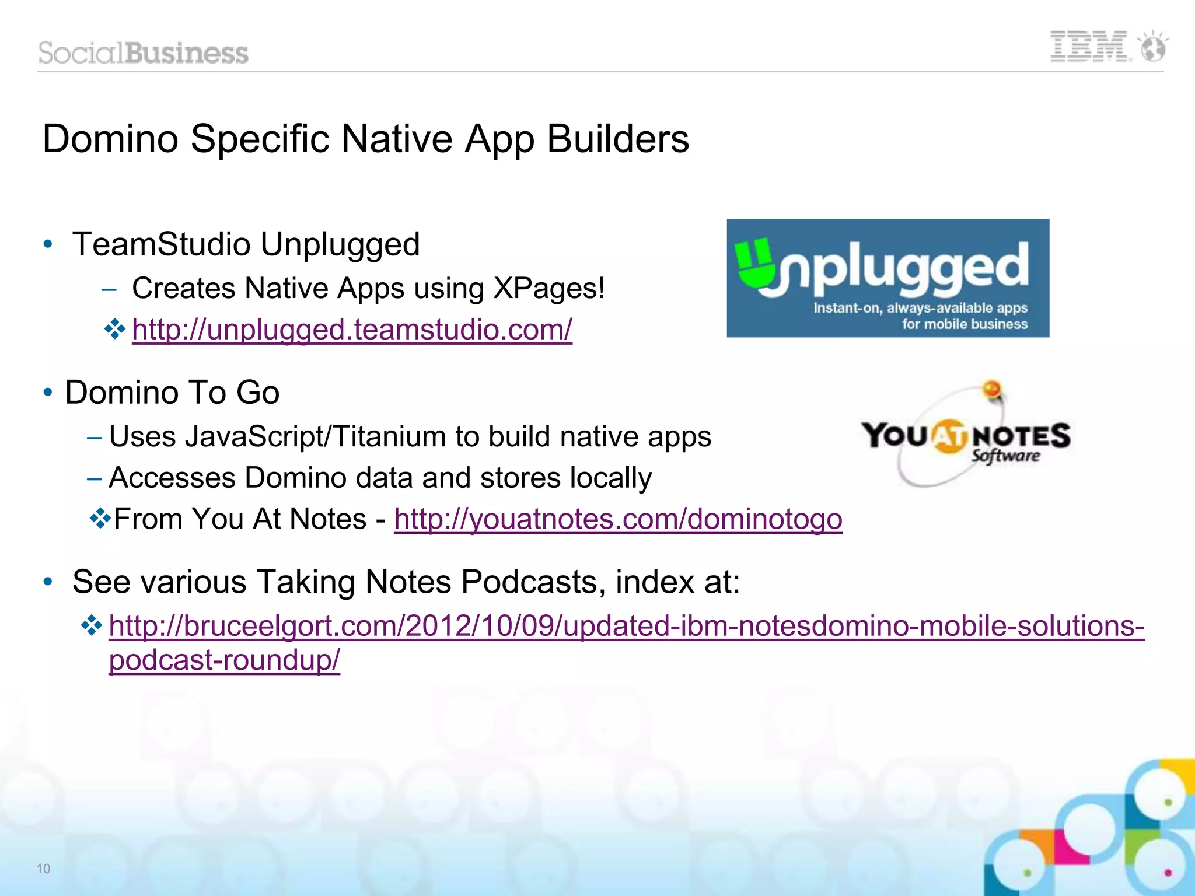The image size is (1195, 896).
Task: Click the slide number 10
Action: [x=43, y=869]
